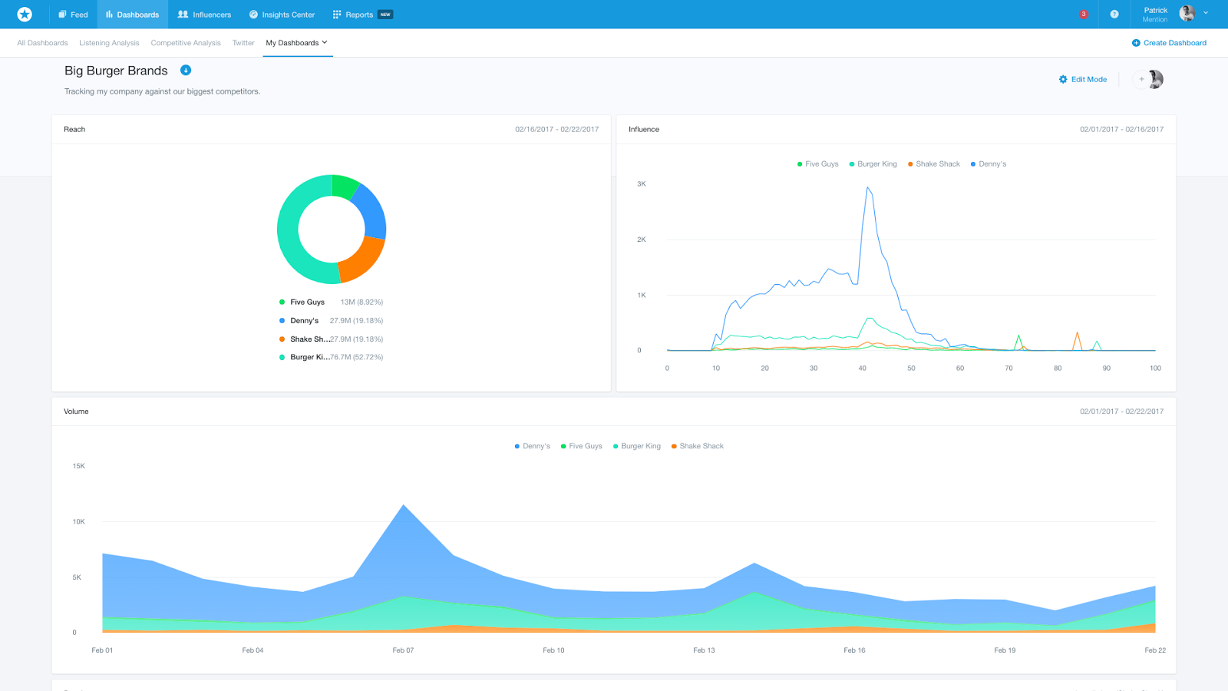1228x691 pixels.
Task: Click the Mention star logo
Action: coord(25,14)
